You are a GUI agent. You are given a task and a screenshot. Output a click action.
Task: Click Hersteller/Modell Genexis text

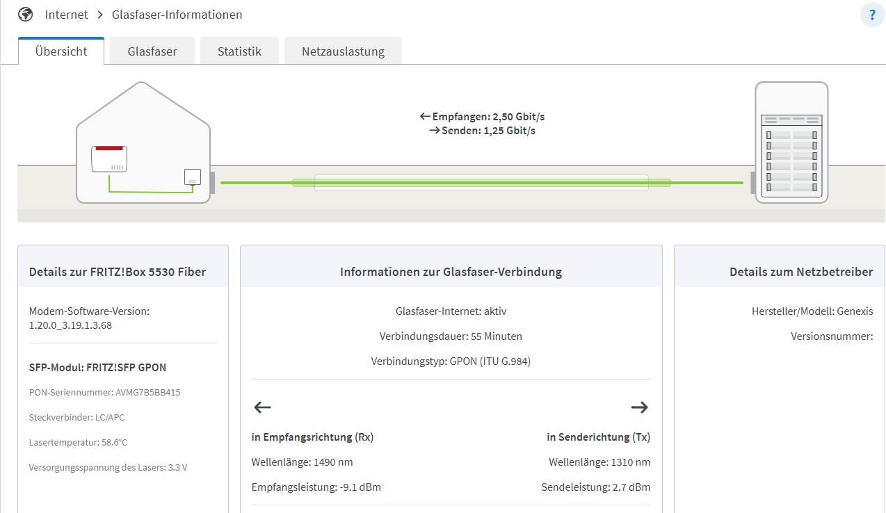pyautogui.click(x=812, y=311)
